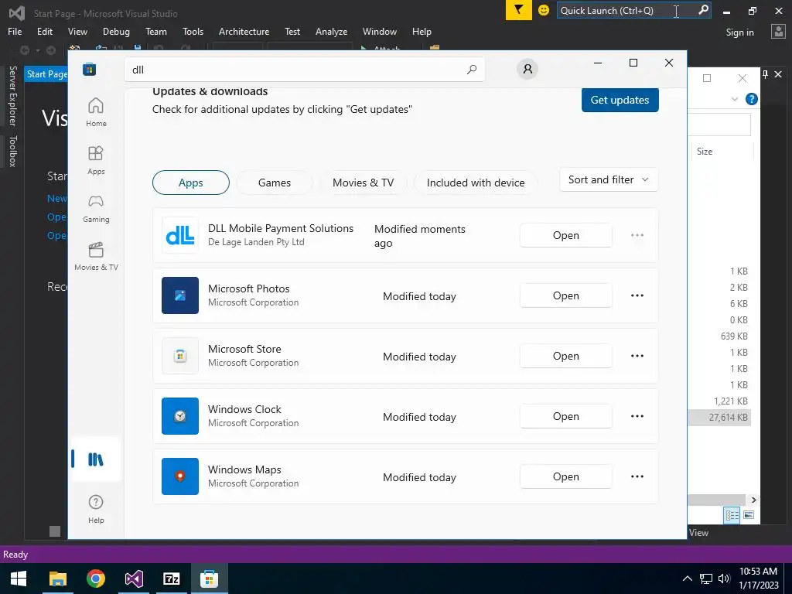Click the Visual Studio account picture icon

click(778, 32)
